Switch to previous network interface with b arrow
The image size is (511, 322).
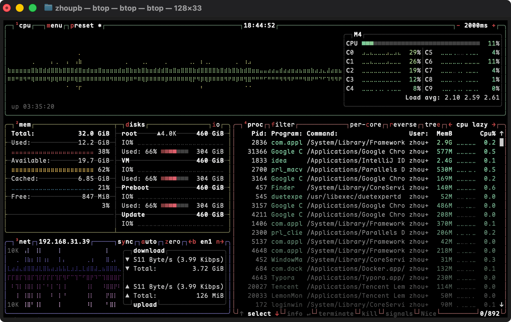click(192, 242)
